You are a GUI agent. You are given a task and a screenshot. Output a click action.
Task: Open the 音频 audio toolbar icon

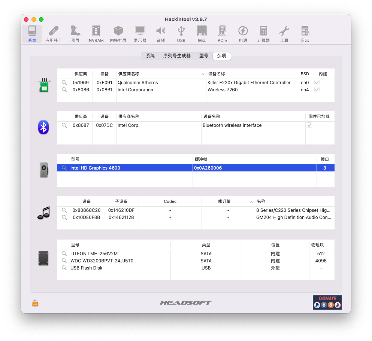point(161,34)
